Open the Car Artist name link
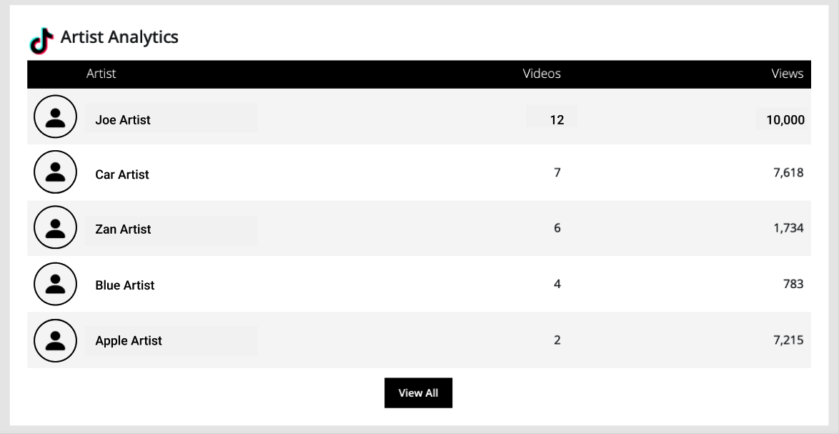 pyautogui.click(x=122, y=174)
